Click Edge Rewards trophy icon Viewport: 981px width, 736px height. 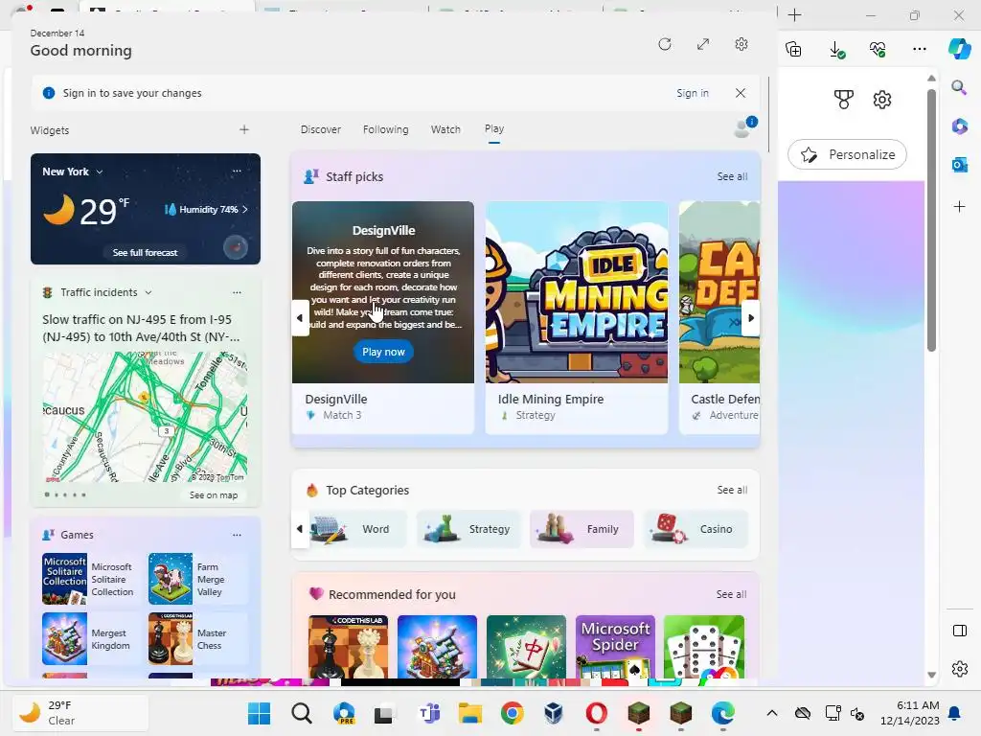coord(843,99)
